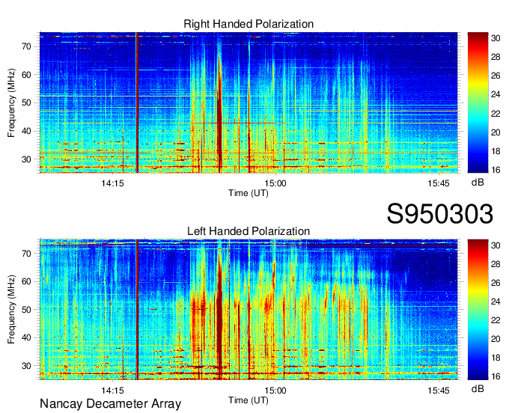Click the 14:15 tick on the top plot
Screen dimensions: 509x413
click(x=112, y=183)
